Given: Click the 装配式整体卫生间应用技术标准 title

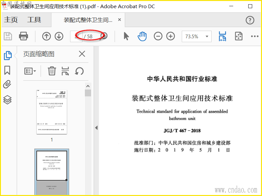Looking at the screenshot, I should coord(182,98).
